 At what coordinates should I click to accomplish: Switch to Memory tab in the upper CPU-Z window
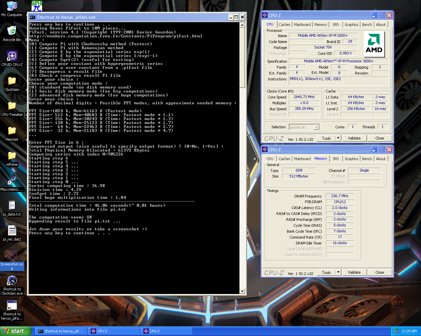tap(321, 25)
